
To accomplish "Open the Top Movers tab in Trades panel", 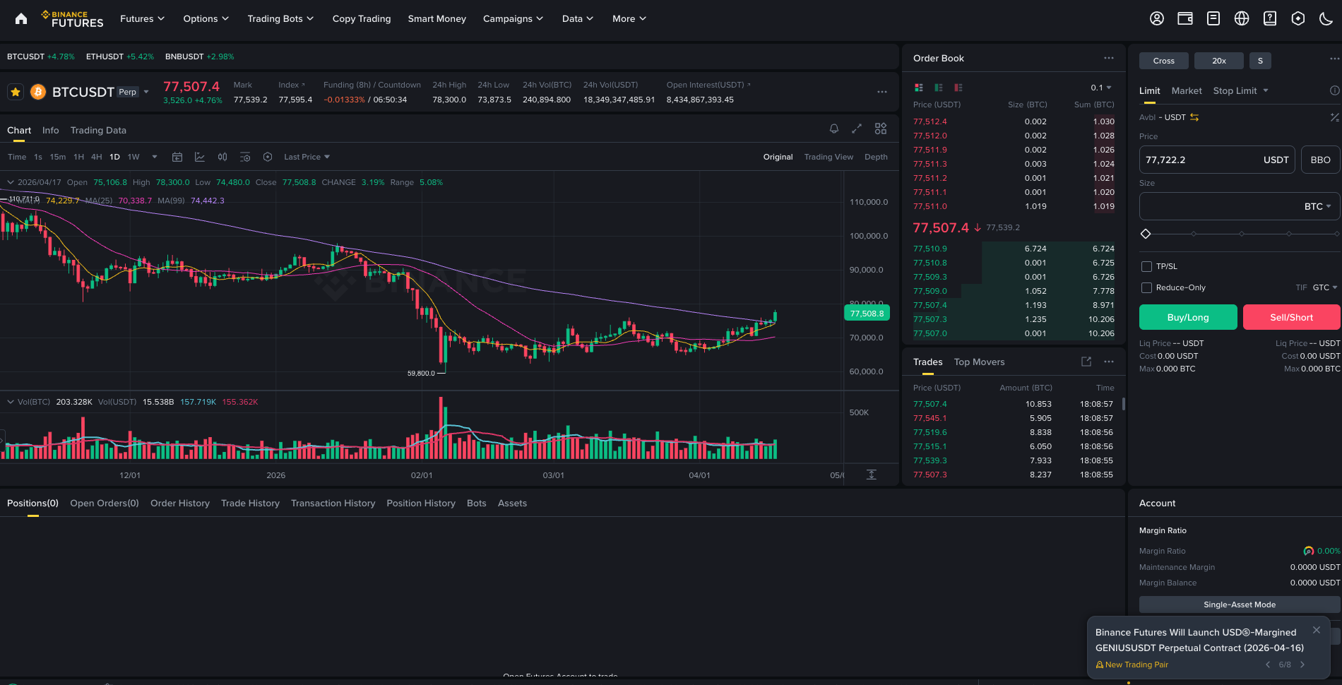I will click(979, 362).
